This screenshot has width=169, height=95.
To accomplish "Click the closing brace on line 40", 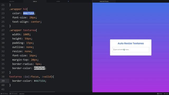I will click(x=10, y=85).
